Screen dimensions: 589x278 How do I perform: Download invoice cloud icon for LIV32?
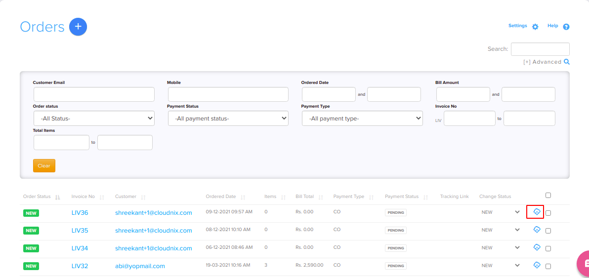(x=537, y=265)
